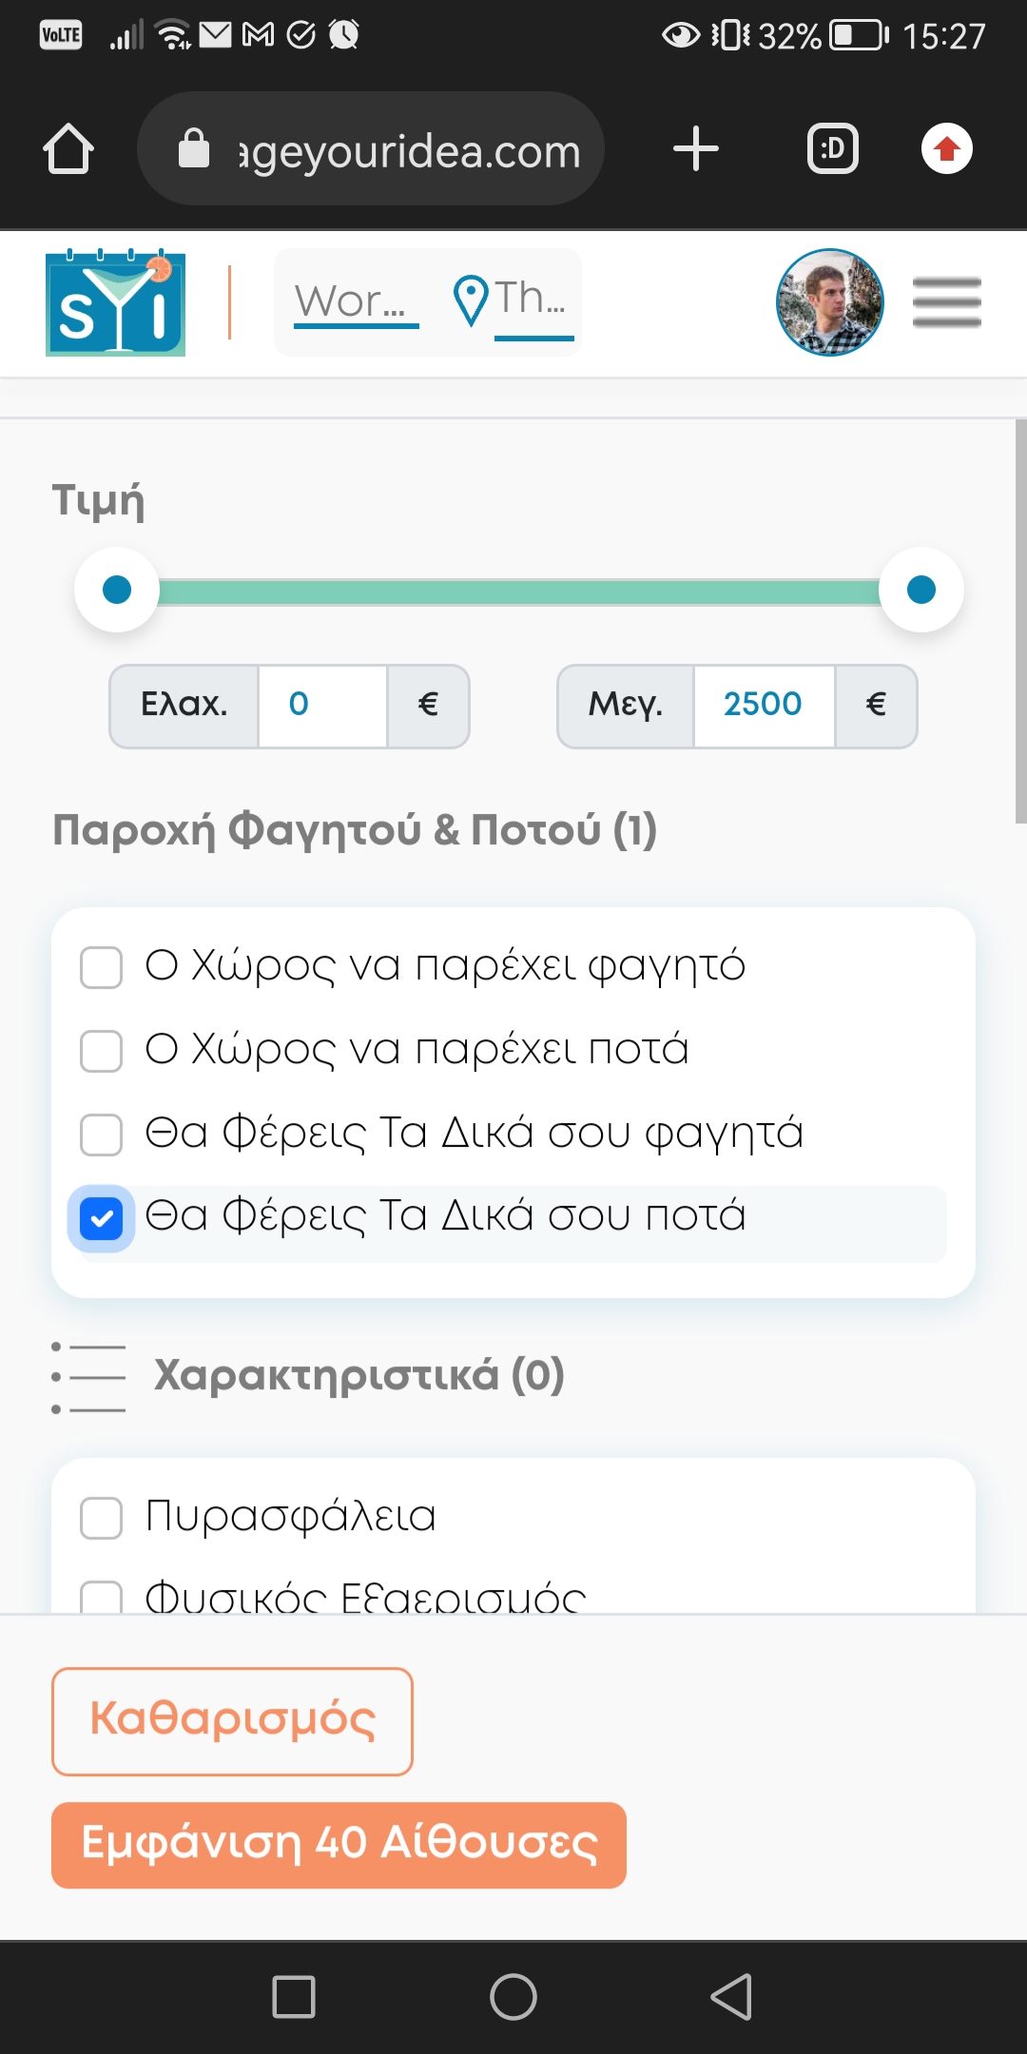Screen dimensions: 1027x2054
Task: Expand the Χαρακτηριστικά (0) section
Action: (358, 1376)
